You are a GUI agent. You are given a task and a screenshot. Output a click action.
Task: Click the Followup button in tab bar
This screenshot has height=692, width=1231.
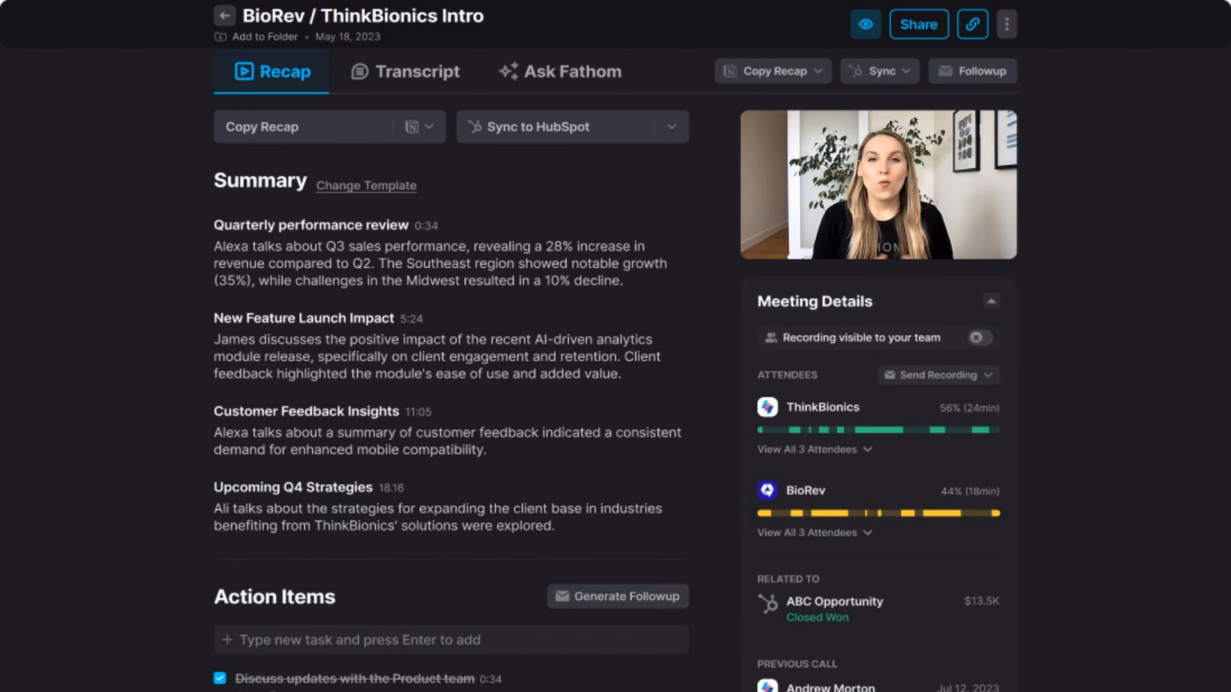pyautogui.click(x=972, y=71)
